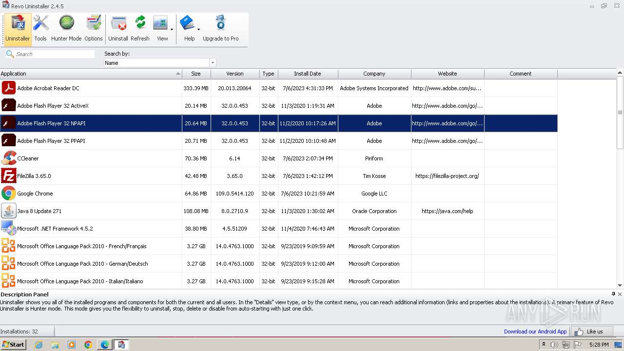Open Options settings
This screenshot has height=351, width=624.
click(93, 29)
